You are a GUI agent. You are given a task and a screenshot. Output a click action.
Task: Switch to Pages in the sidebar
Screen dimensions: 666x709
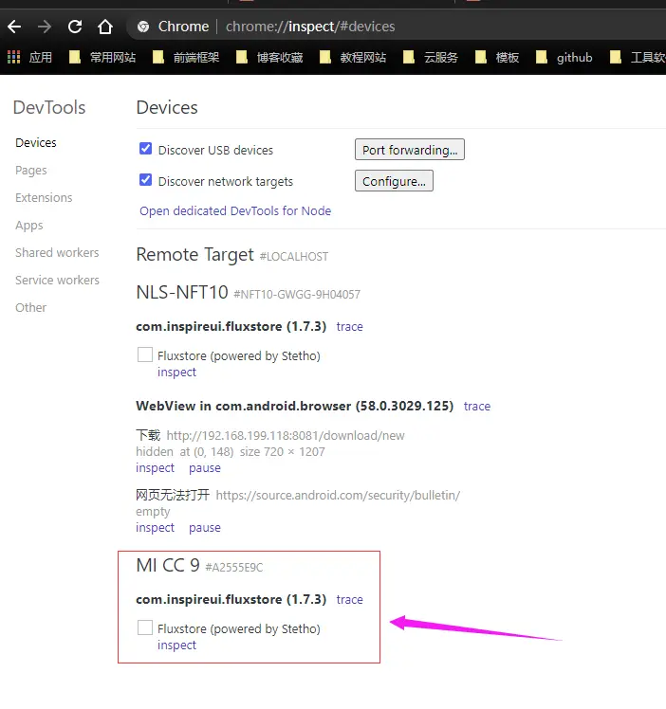pyautogui.click(x=30, y=171)
